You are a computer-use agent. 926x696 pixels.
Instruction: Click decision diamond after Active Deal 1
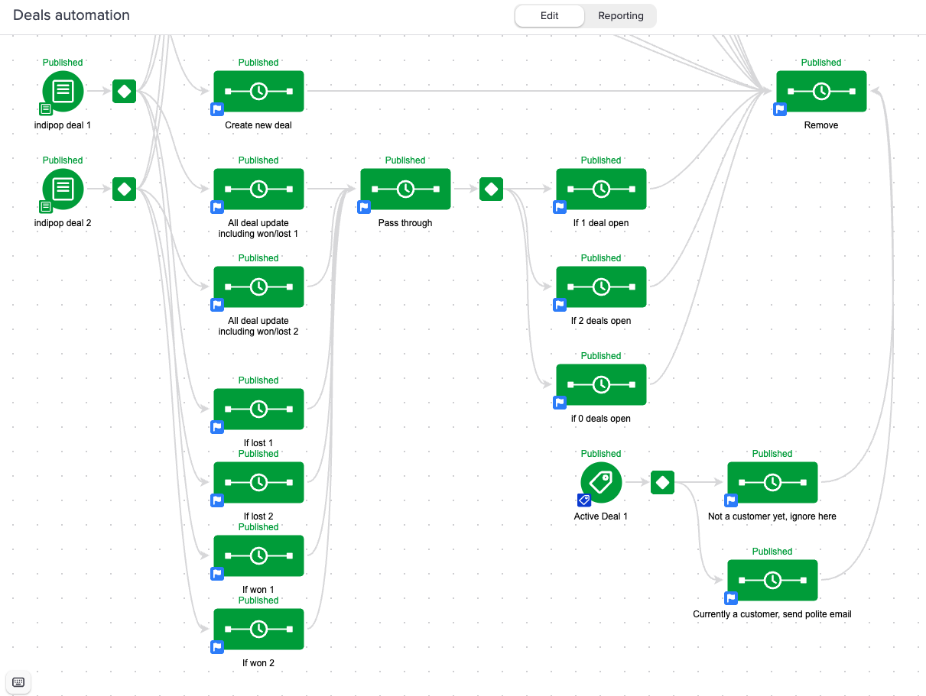(x=662, y=483)
